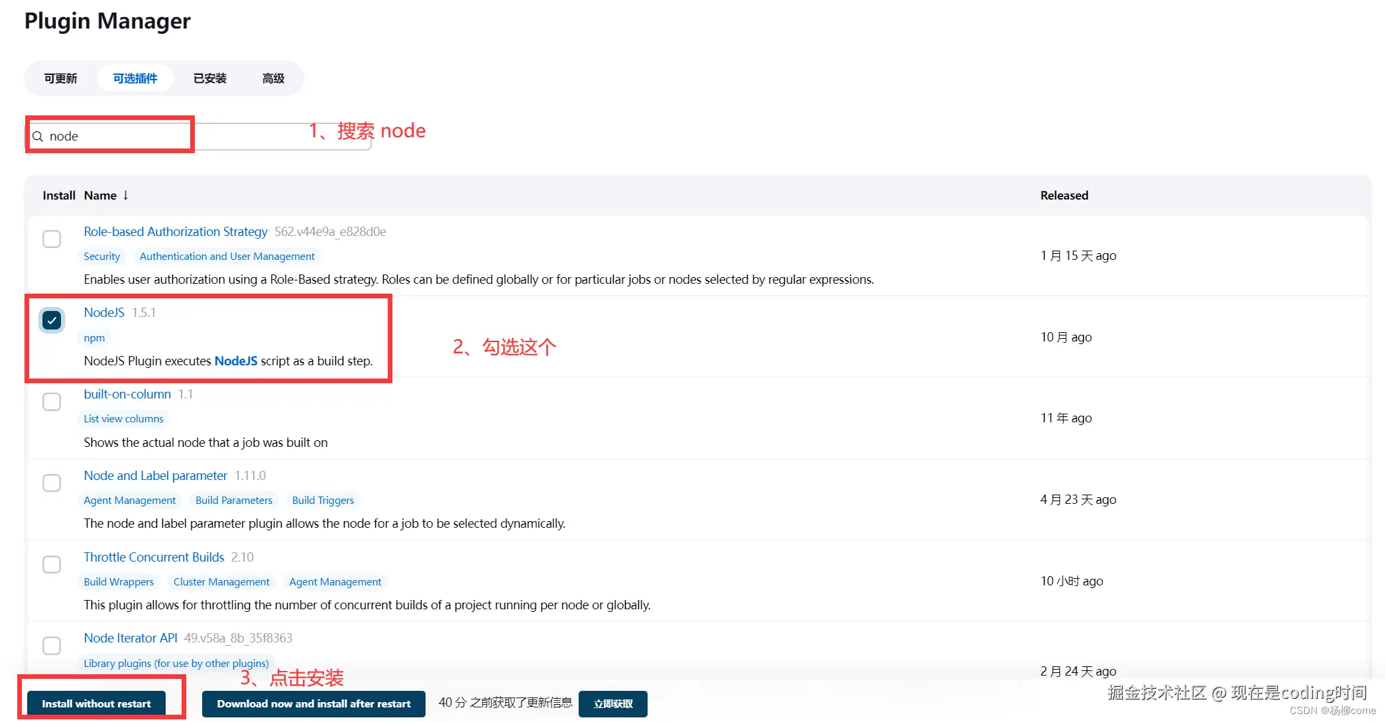Viewport: 1386px width, 722px height.
Task: Go to the 高级 tab
Action: click(273, 78)
